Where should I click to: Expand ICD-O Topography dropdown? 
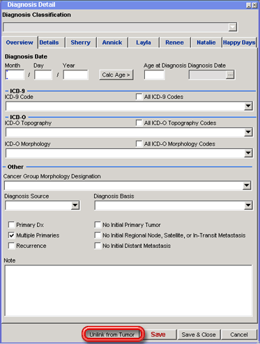pyautogui.click(x=248, y=132)
